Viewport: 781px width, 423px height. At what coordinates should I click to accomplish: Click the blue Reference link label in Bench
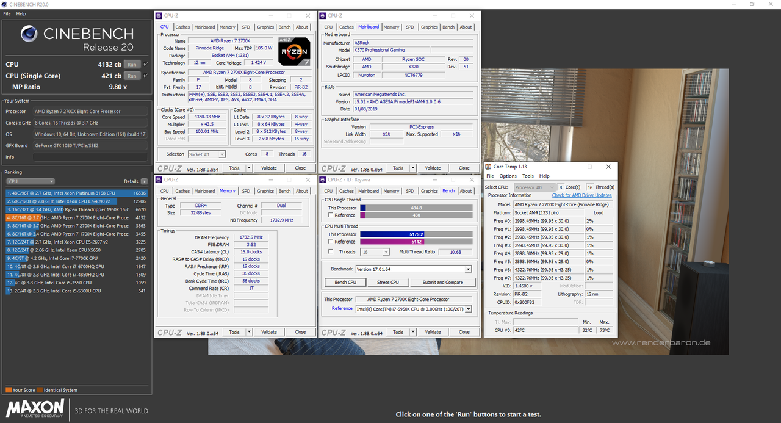[342, 309]
